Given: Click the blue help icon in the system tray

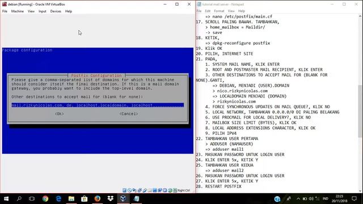Looking at the screenshot, I should click(x=277, y=199).
